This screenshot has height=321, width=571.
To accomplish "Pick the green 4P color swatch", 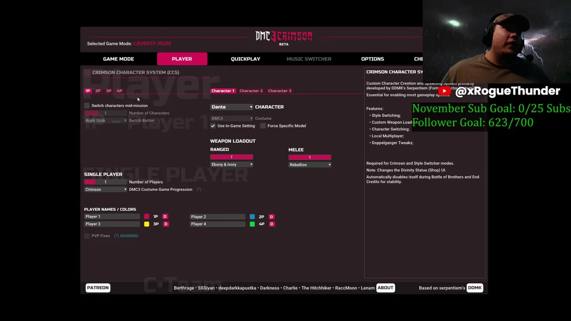I will click(252, 224).
